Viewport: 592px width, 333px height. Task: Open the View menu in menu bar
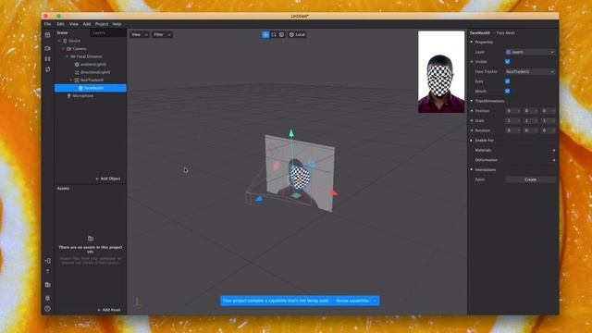click(x=74, y=24)
